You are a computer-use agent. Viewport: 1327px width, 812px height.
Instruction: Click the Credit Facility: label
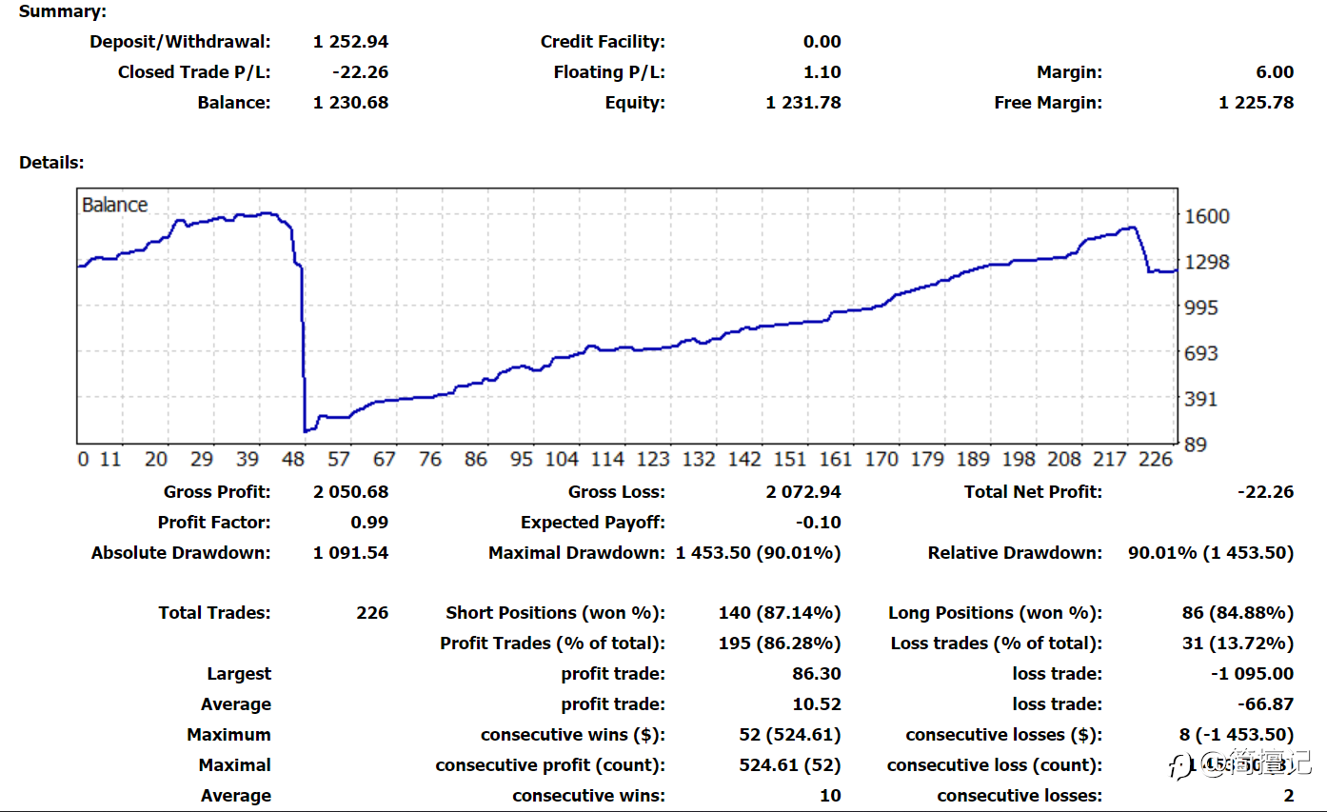[x=603, y=41]
